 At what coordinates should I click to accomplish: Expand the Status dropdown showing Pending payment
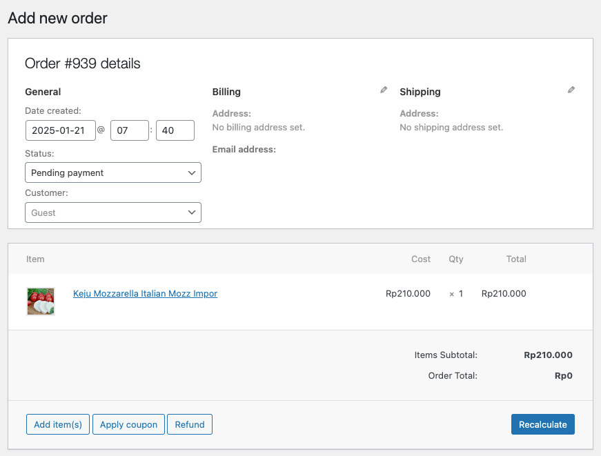113,172
